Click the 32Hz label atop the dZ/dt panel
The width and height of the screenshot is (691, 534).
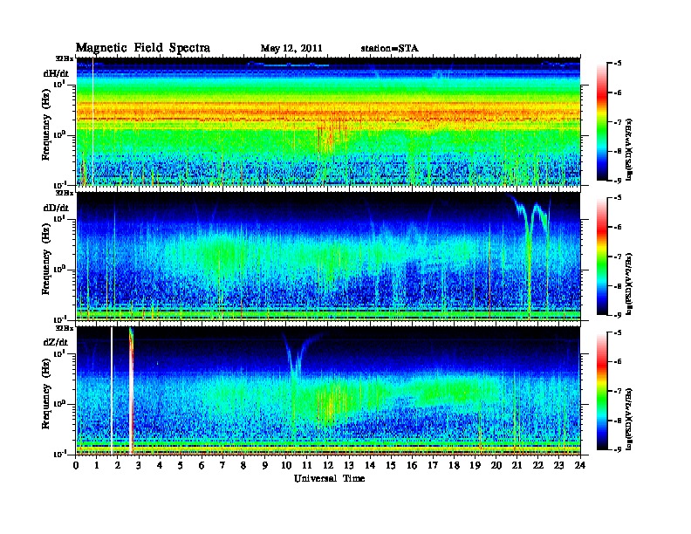coord(64,328)
